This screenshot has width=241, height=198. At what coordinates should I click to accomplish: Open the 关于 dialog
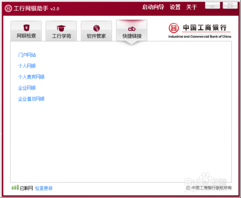point(191,7)
